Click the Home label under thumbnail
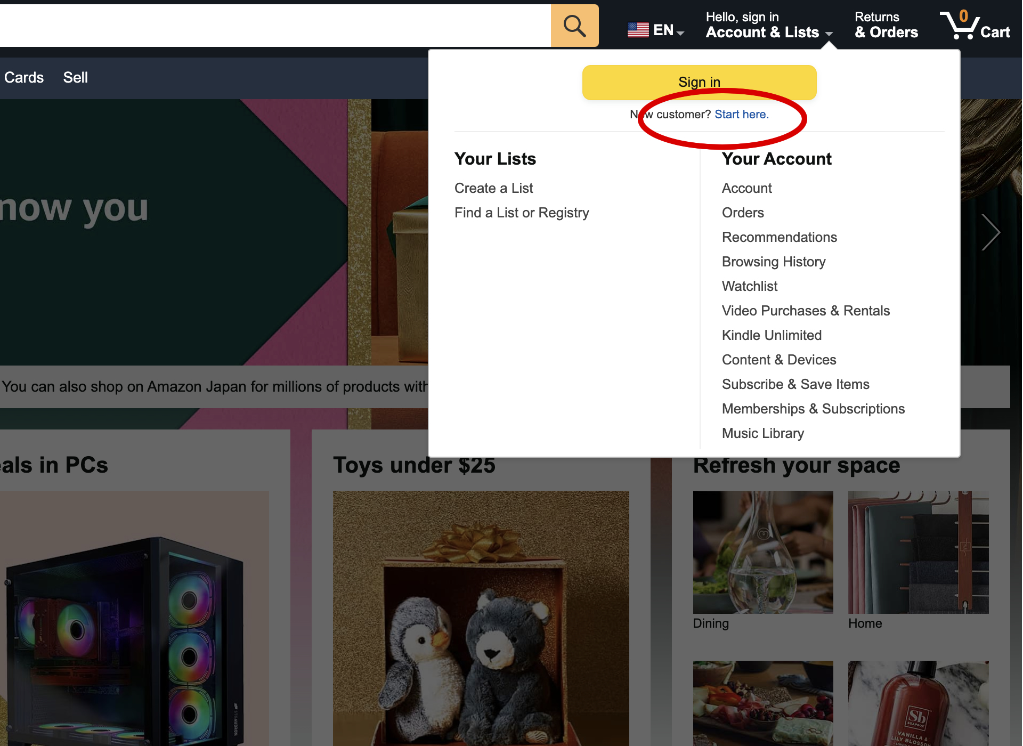 865,623
